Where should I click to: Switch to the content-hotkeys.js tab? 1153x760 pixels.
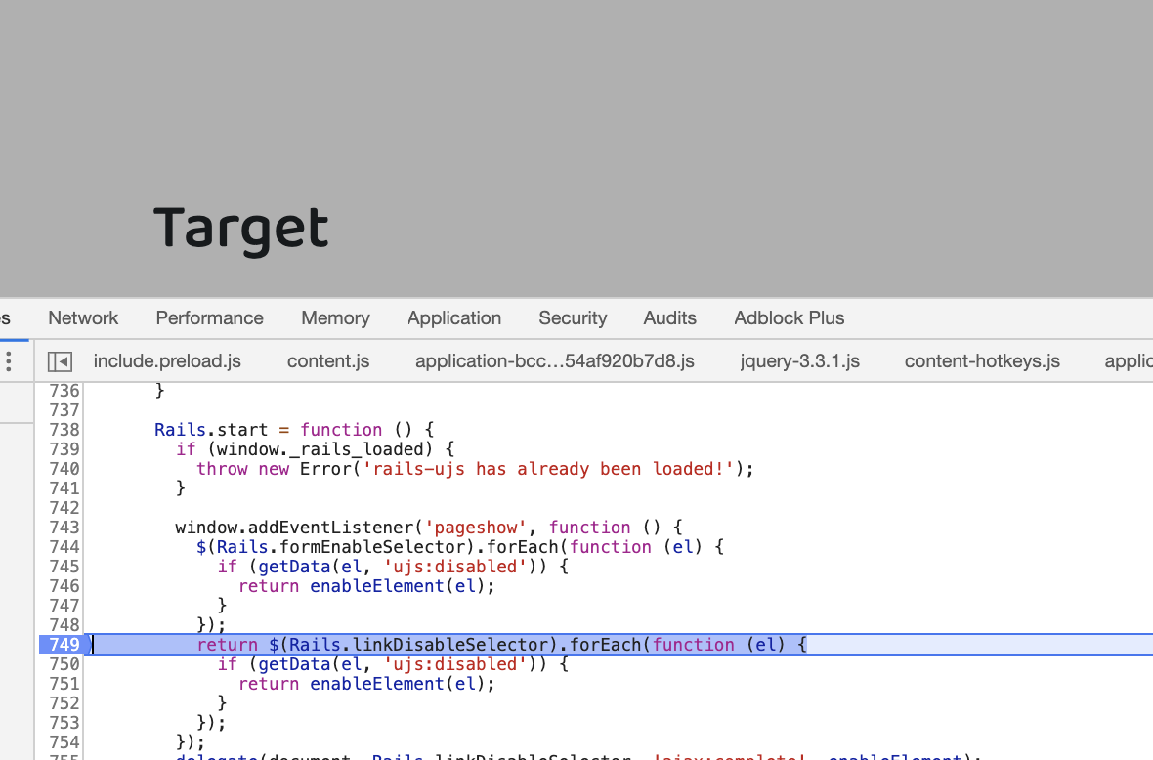[982, 360]
